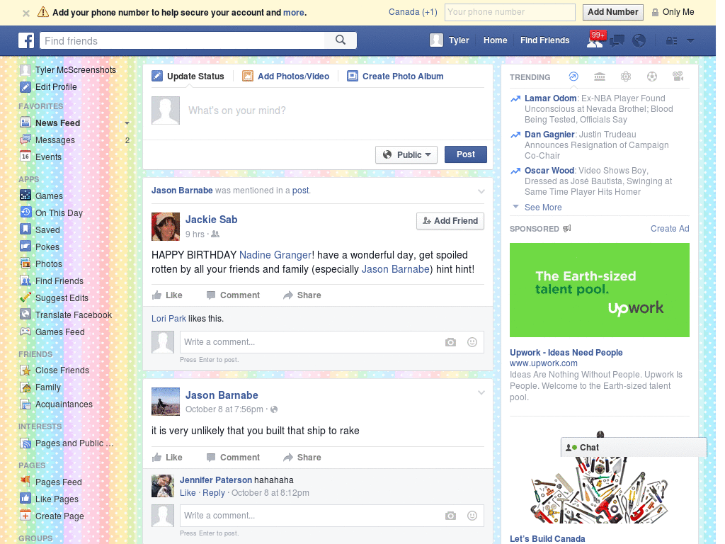Viewport: 725px width, 544px height.
Task: Open the notifications globe icon
Action: (639, 40)
